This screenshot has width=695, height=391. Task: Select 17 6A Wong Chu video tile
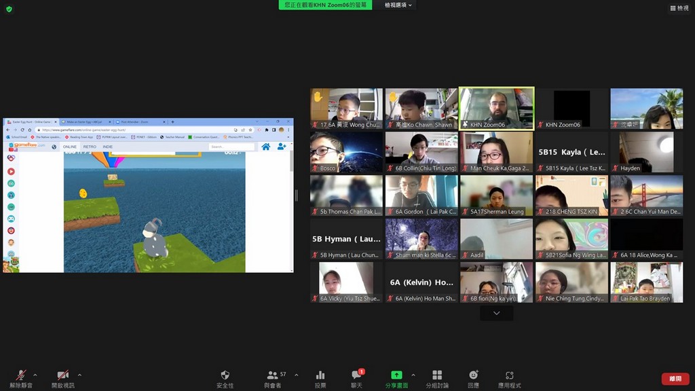346,108
